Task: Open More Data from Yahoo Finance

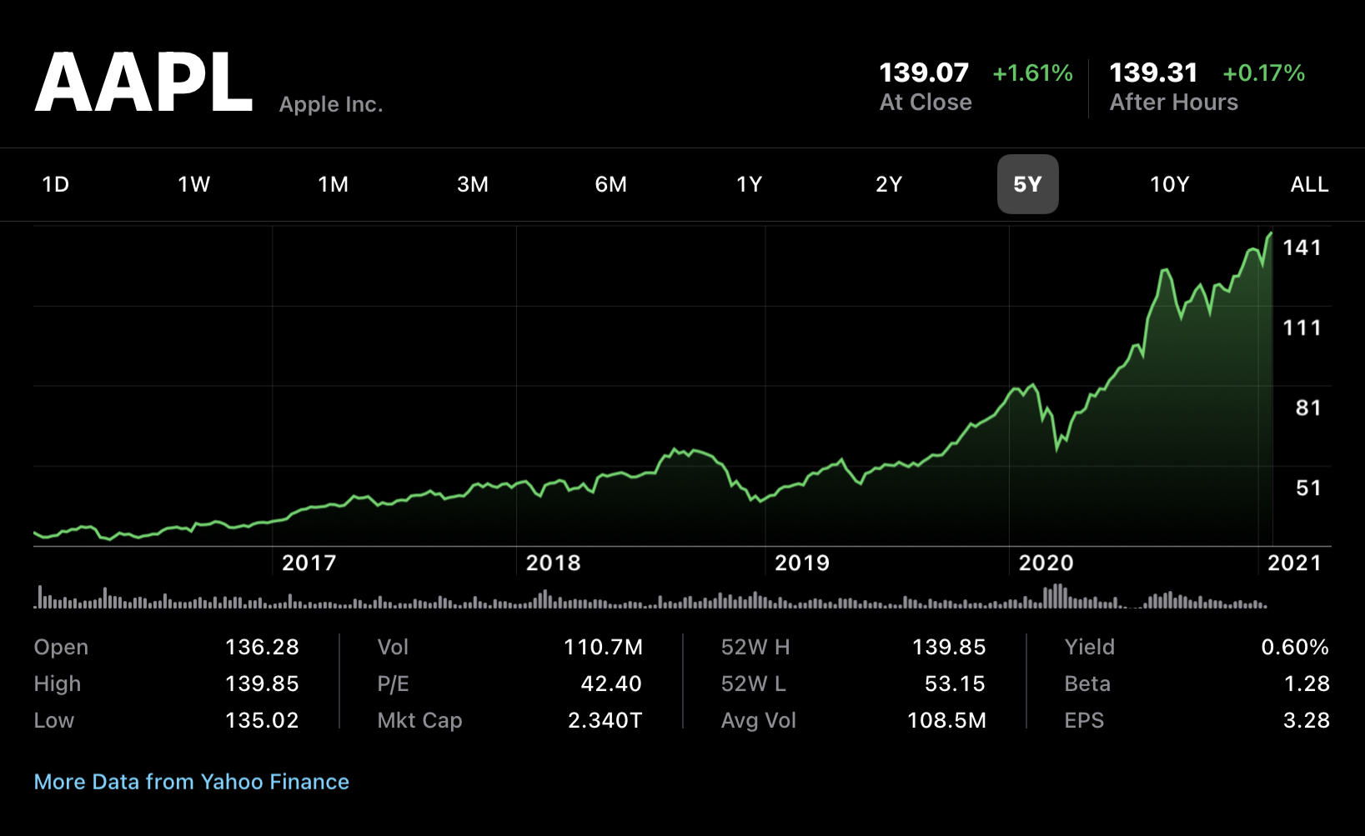Action: [x=192, y=782]
